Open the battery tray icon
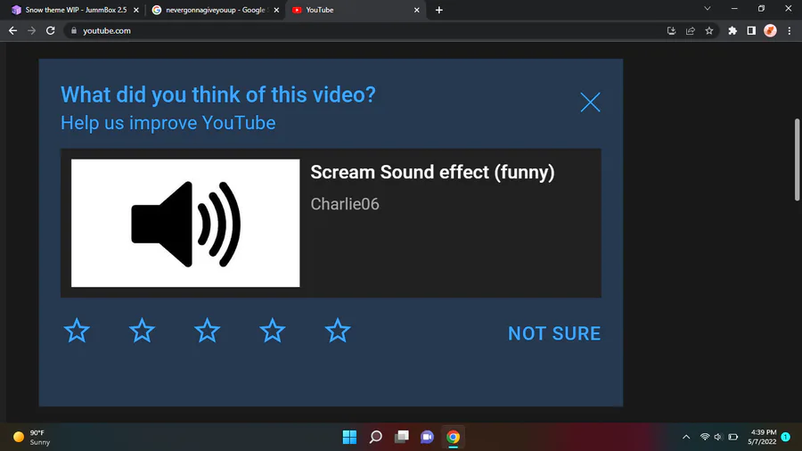Viewport: 802px width, 451px height. click(733, 438)
